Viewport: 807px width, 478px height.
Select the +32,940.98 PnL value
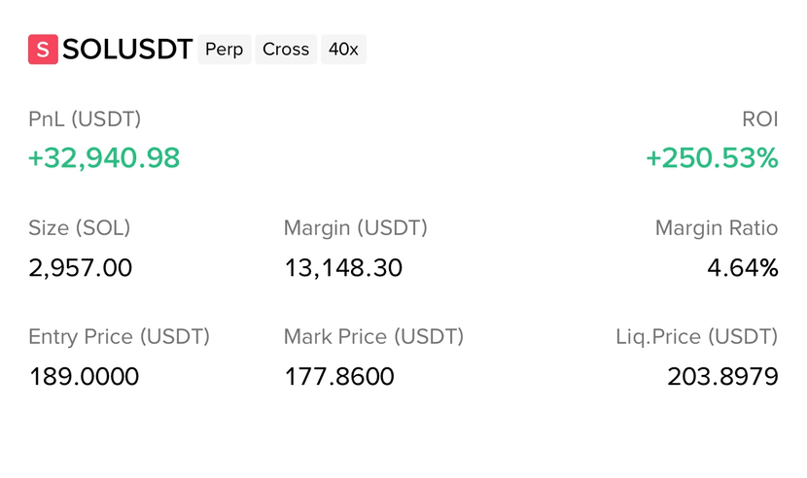104,157
